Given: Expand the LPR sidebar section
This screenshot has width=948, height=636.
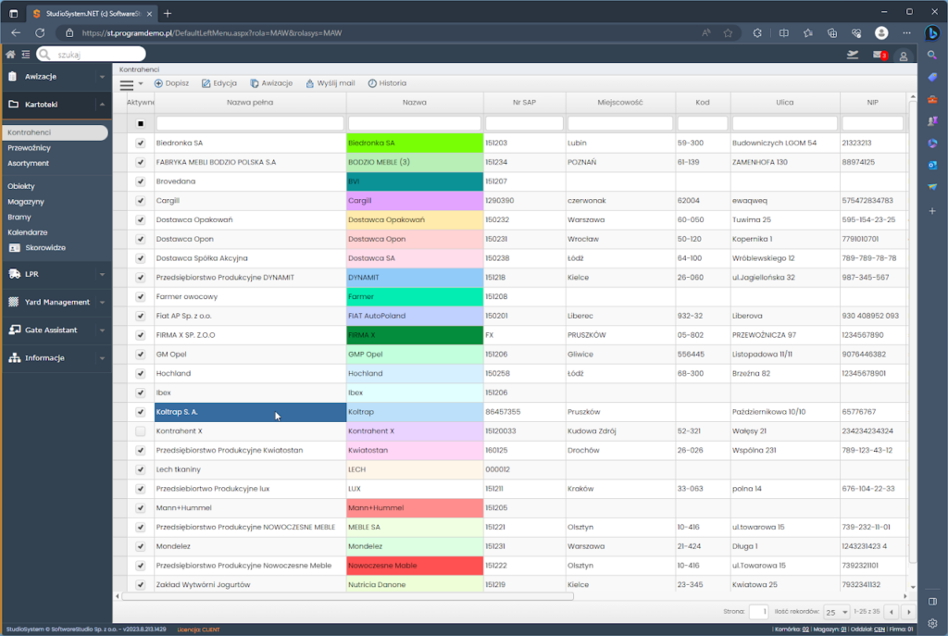Looking at the screenshot, I should (56, 274).
